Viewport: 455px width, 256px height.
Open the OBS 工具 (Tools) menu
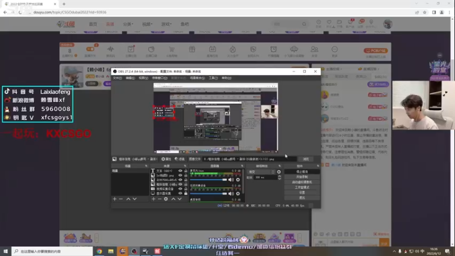(213, 78)
